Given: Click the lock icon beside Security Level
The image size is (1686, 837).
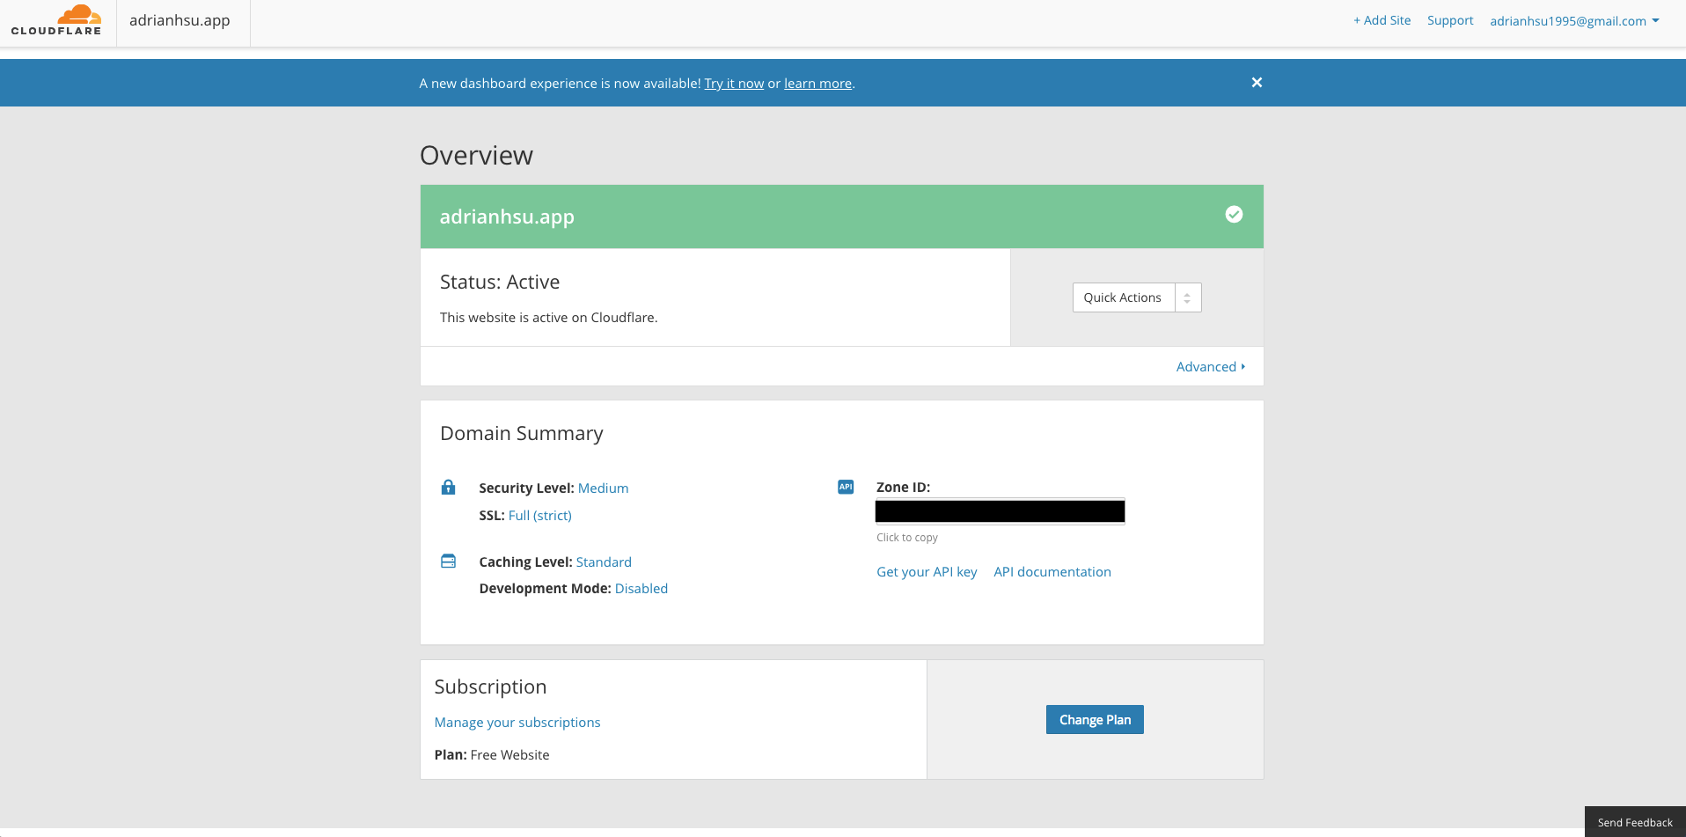Looking at the screenshot, I should (449, 487).
